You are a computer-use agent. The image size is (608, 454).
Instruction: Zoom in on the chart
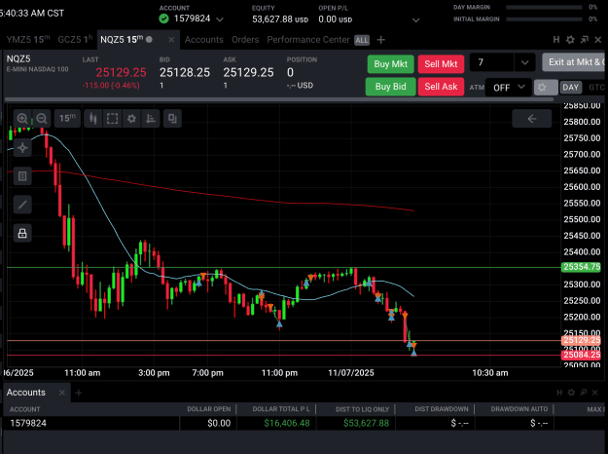22,119
